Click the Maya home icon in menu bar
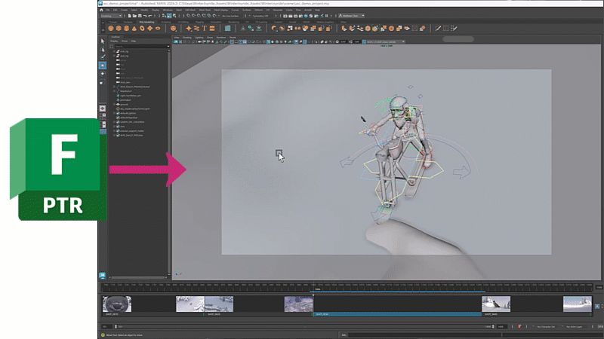Image resolution: width=604 pixels, height=339 pixels. [101, 10]
